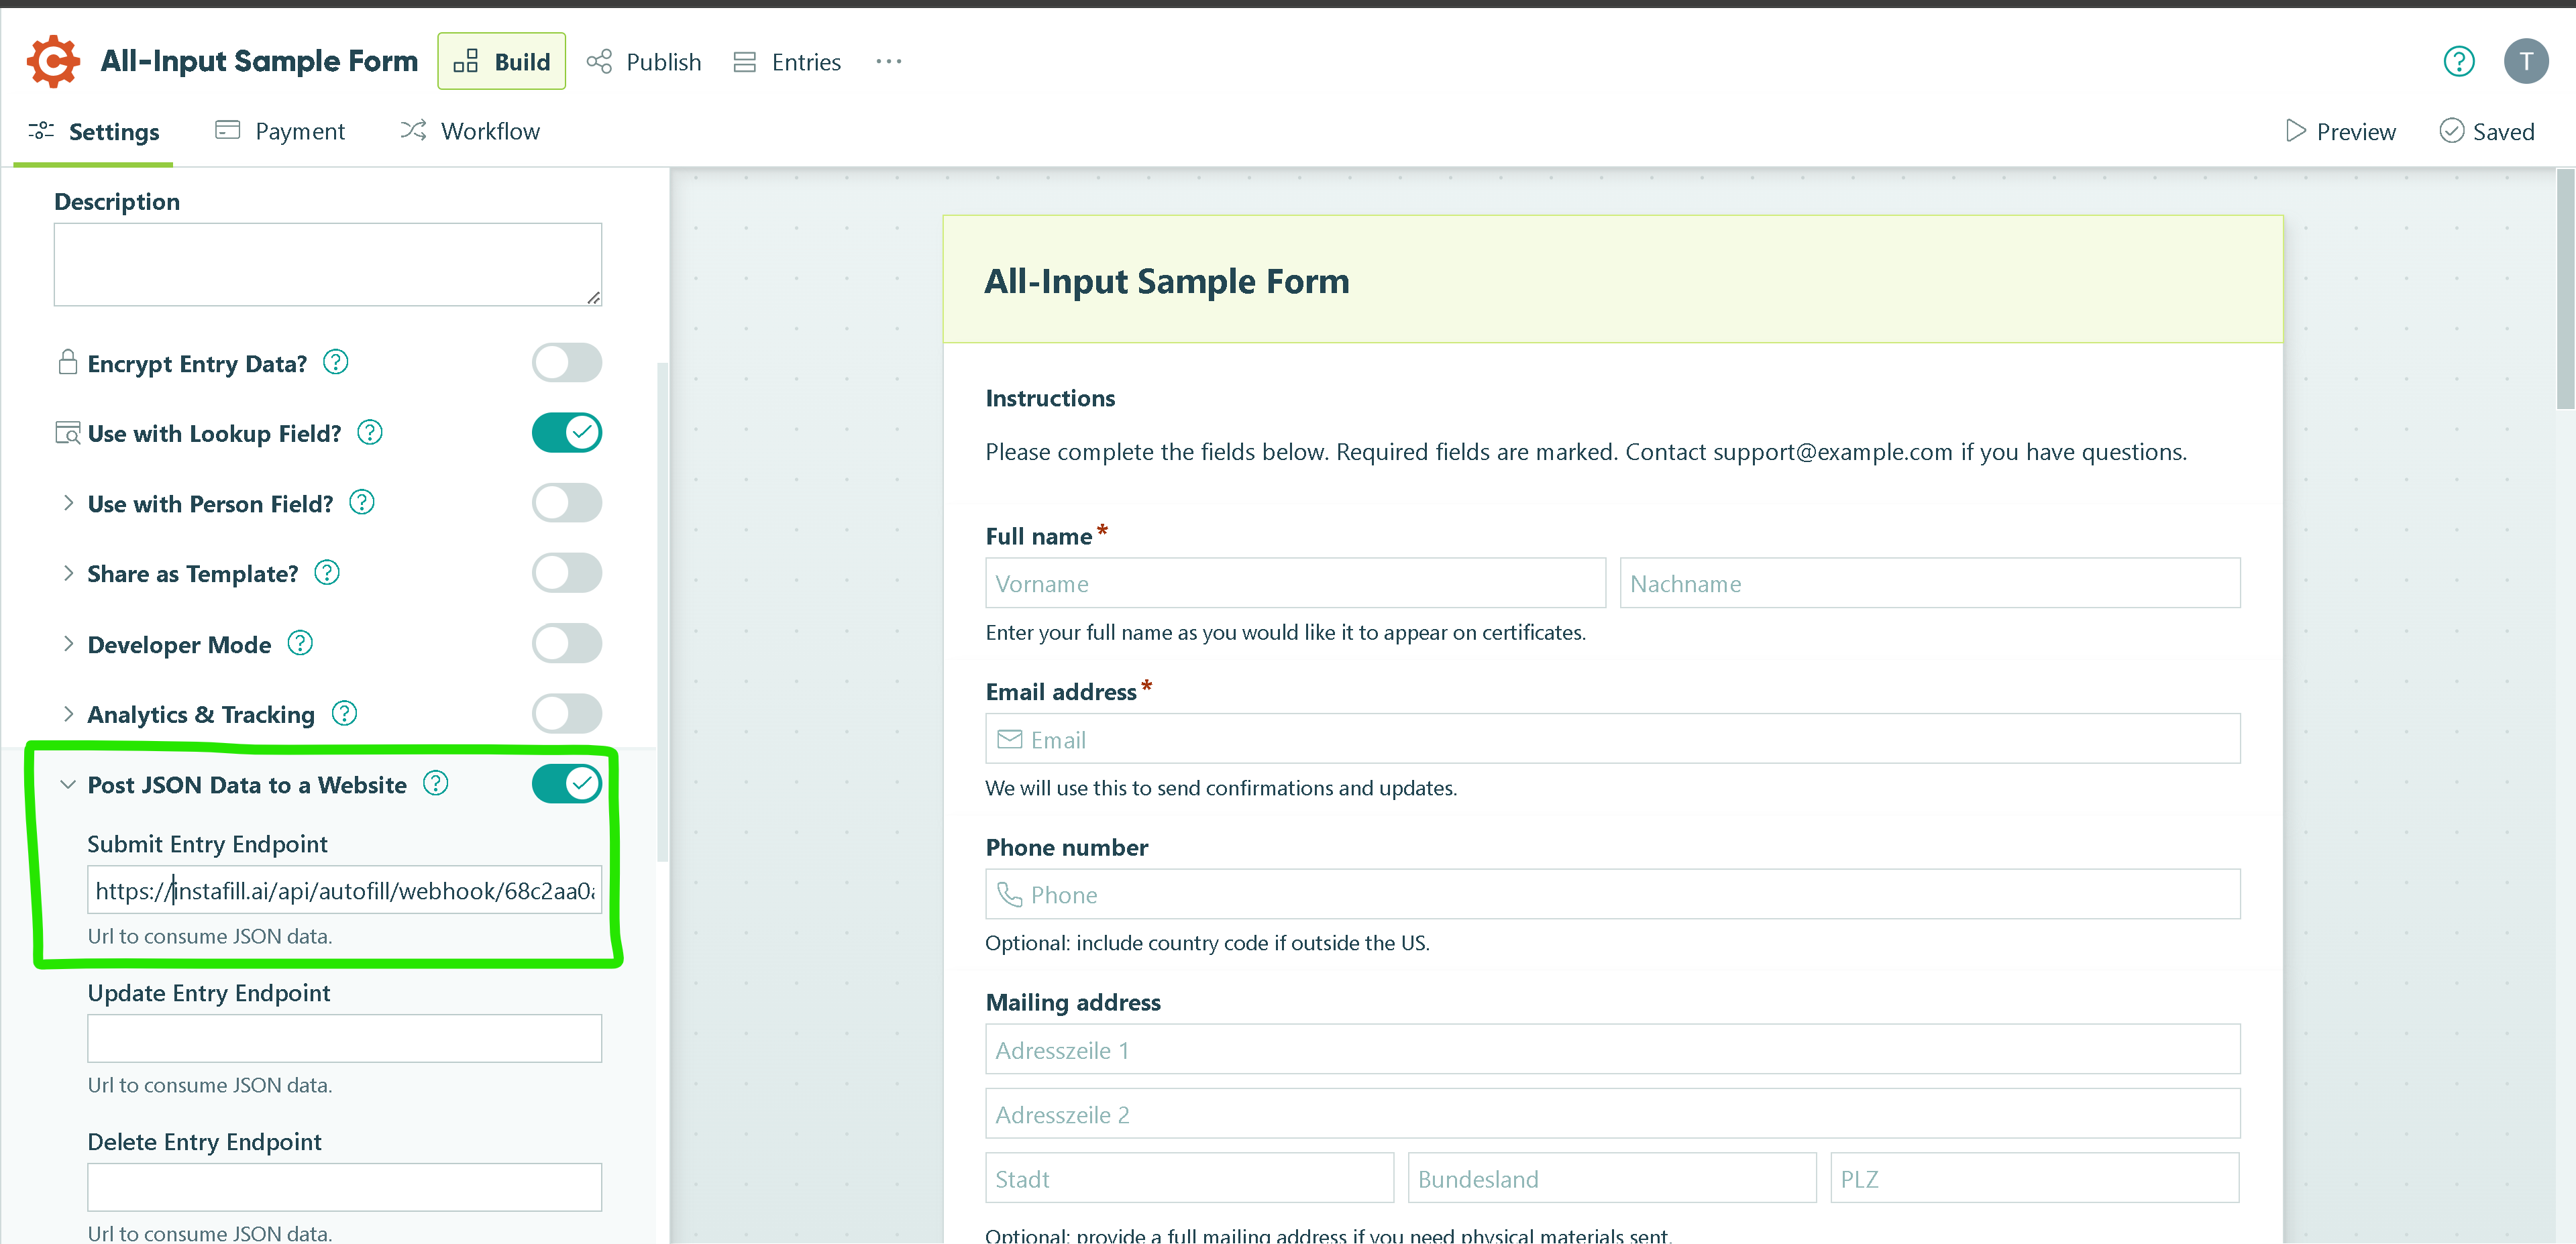Screen dimensions: 2576x1244
Task: Click the user avatar T icon
Action: 2525,62
